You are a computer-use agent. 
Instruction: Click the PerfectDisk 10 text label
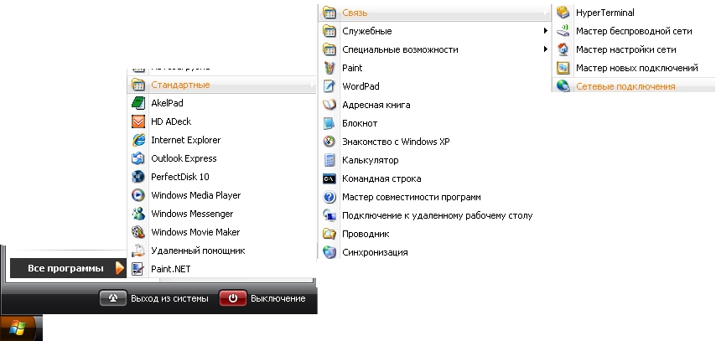click(x=180, y=177)
